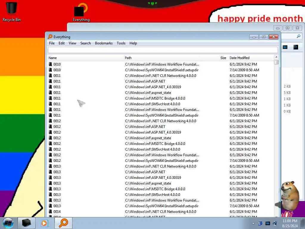
Task: Select folder icon of 0011 in SMSvcHost 4.0.0.0
Action: (x=50, y=104)
